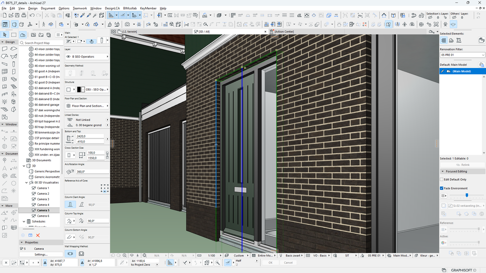The image size is (486, 273).
Task: Collapse the Focused Editing section
Action: coord(443,171)
